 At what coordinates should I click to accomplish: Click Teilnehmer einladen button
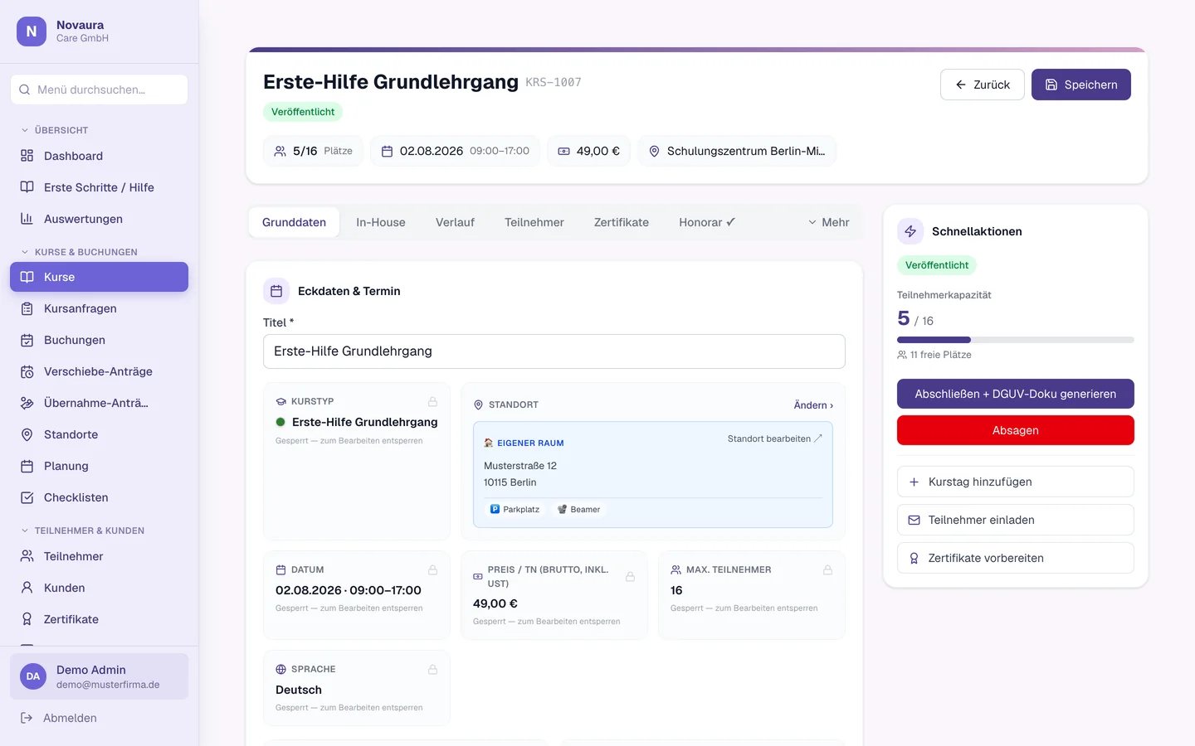pos(1016,520)
